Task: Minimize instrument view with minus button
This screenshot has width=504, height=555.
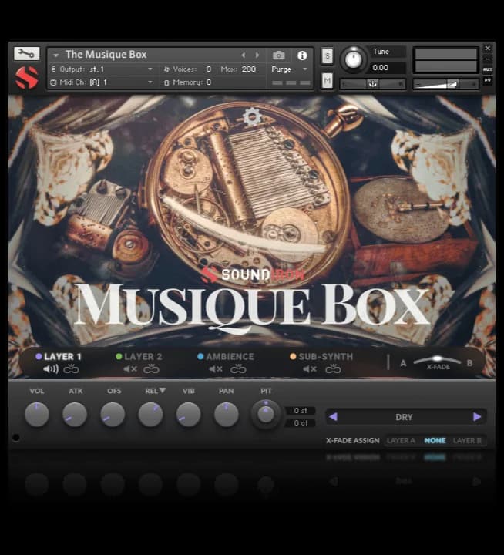Action: point(487,59)
